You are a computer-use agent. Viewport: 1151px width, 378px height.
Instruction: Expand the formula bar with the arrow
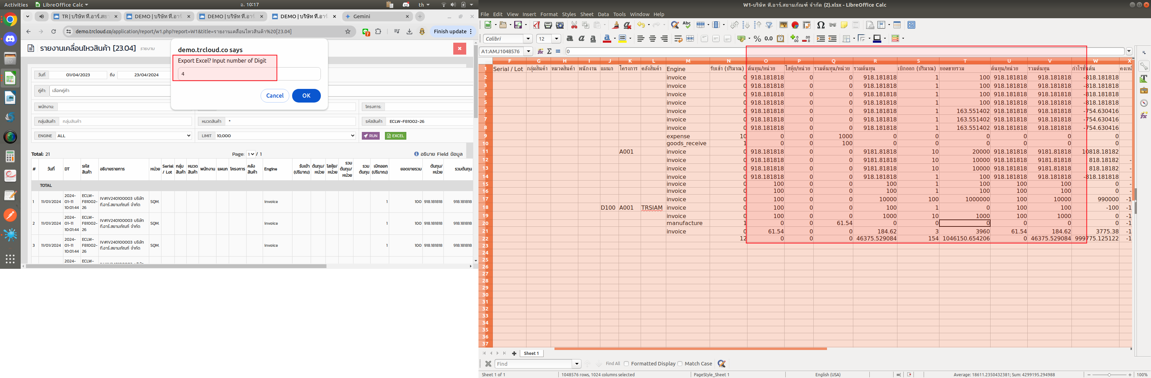click(x=1129, y=51)
